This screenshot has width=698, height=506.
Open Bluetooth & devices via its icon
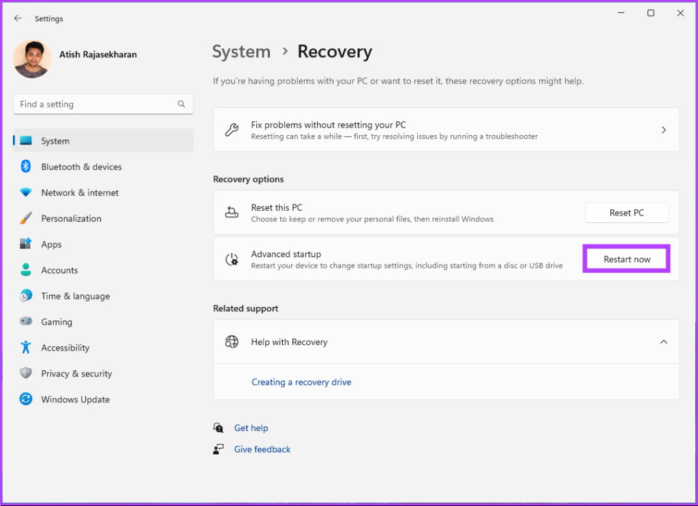(26, 166)
